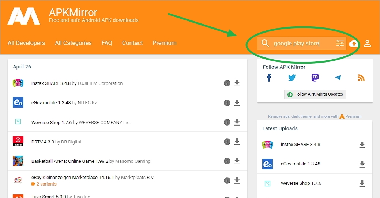This screenshot has width=380, height=198.
Task: Click the Basketball Arena app thumbnail
Action: coord(18,161)
